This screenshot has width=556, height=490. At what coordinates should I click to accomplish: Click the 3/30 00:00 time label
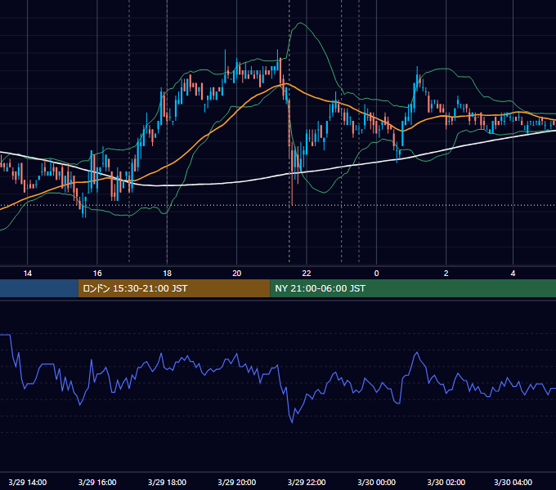click(377, 482)
